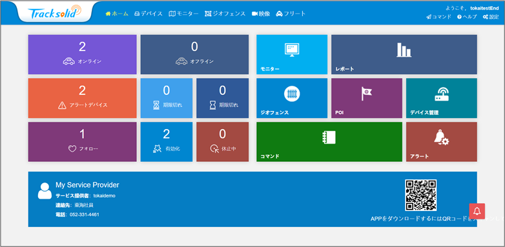The height and width of the screenshot is (247, 505).
Task: Click the アラート tile label
Action: click(x=419, y=156)
